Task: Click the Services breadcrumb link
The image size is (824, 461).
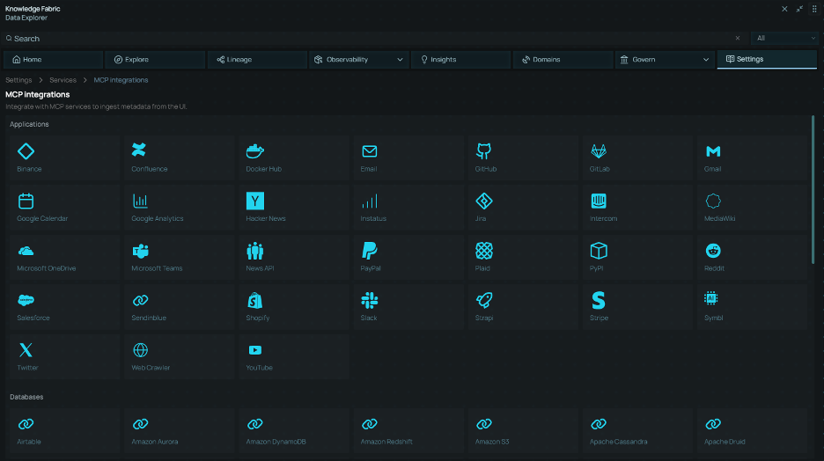Action: pyautogui.click(x=63, y=80)
